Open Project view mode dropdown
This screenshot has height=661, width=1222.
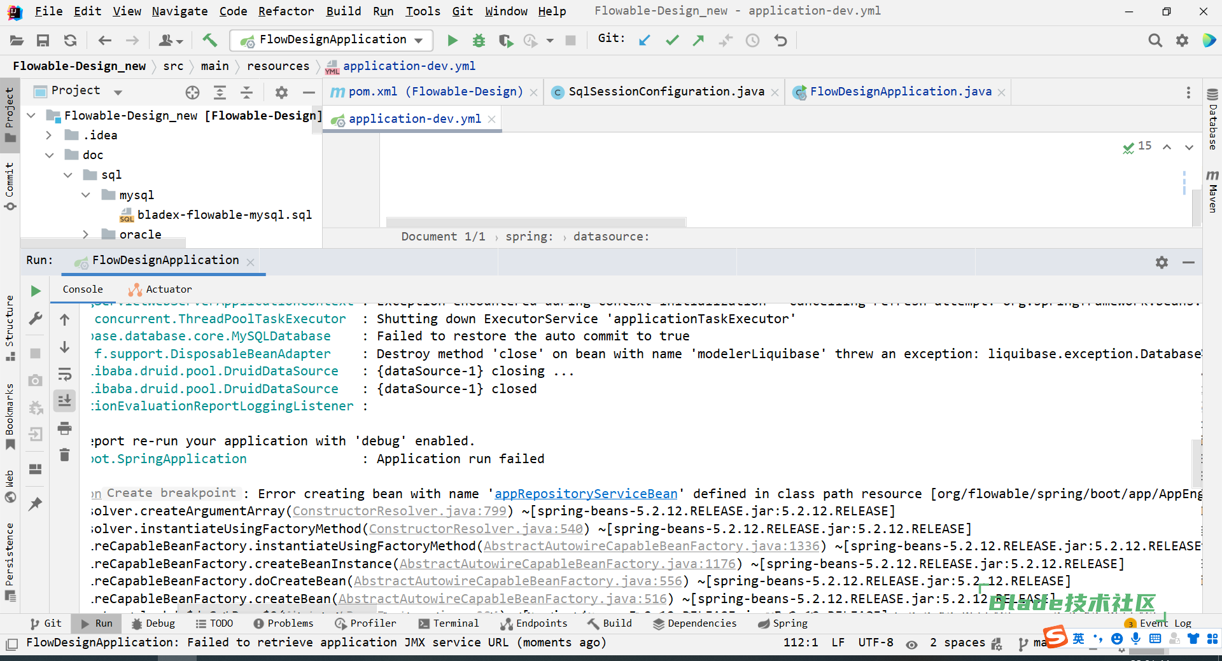pos(118,92)
